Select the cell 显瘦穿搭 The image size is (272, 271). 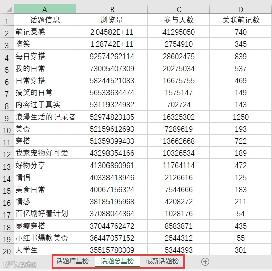point(45,226)
